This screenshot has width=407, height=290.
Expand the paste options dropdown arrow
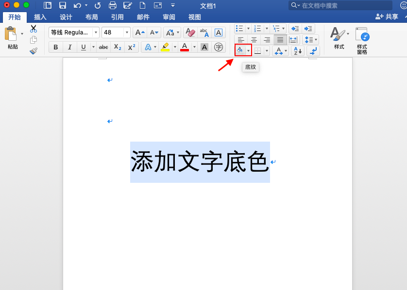pos(22,33)
